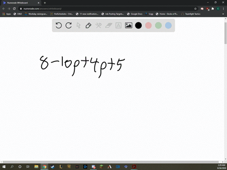Open a new browser tab

(45, 3)
